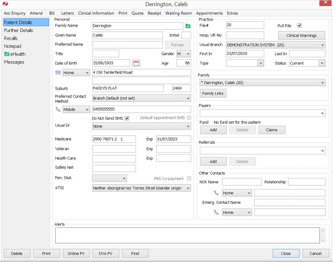Expand the Payers dropdown
333x262 pixels.
(x=262, y=113)
